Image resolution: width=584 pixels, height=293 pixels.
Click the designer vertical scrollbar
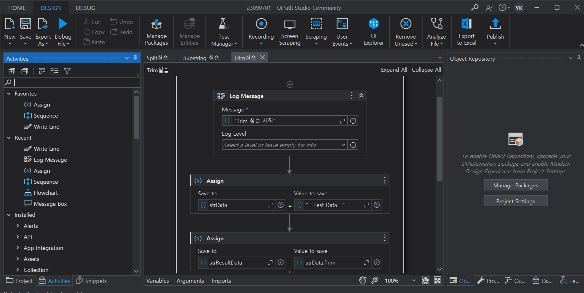coord(439,139)
